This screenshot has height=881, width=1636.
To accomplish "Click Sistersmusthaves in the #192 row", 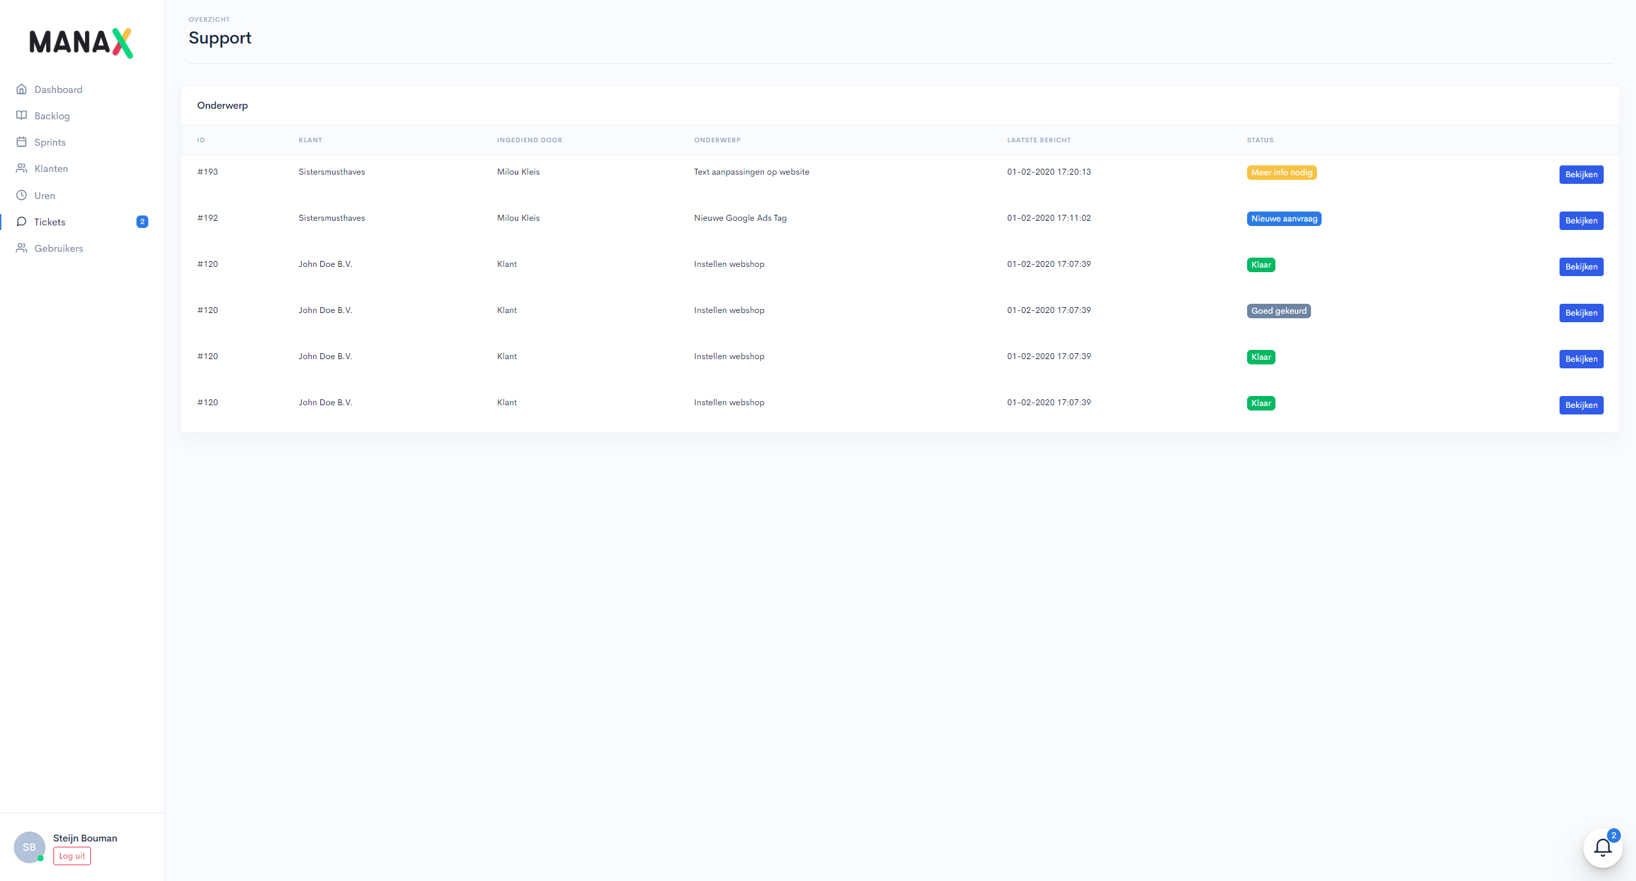I will point(332,217).
